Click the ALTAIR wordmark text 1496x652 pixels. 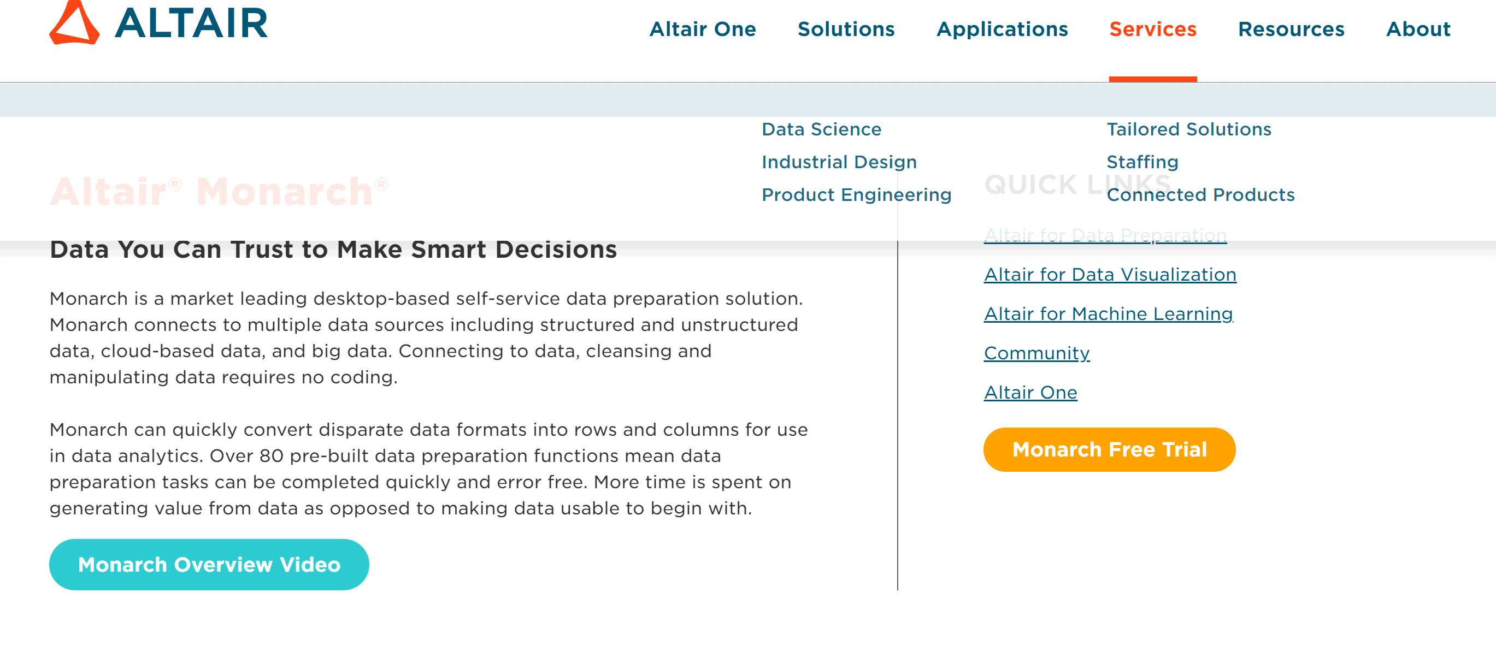coord(191,23)
